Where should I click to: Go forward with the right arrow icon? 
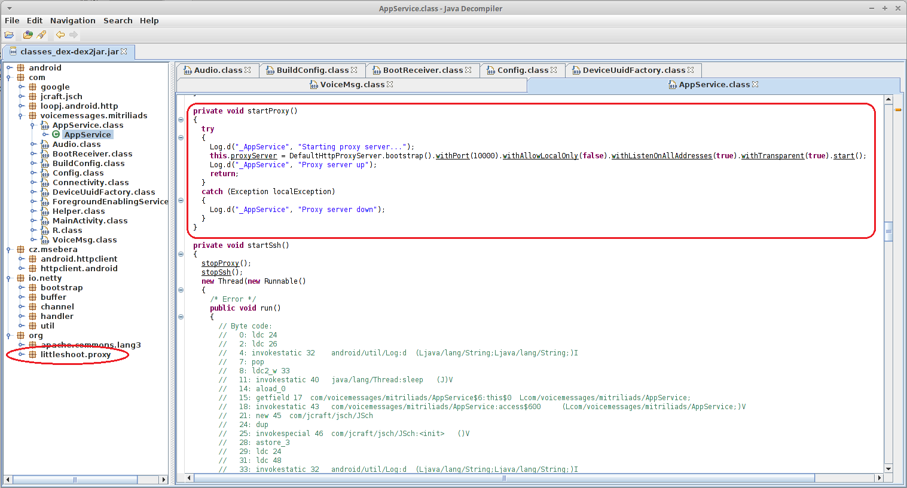[x=74, y=35]
